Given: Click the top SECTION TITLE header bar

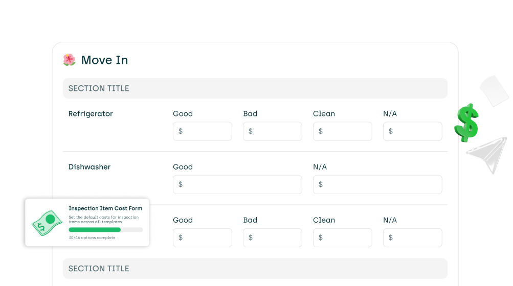Looking at the screenshot, I should tap(255, 88).
